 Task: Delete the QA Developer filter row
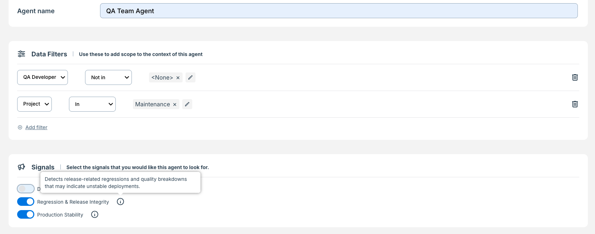575,77
